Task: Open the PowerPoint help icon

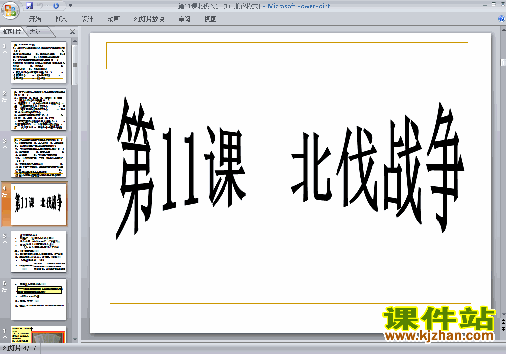Action: click(x=502, y=19)
